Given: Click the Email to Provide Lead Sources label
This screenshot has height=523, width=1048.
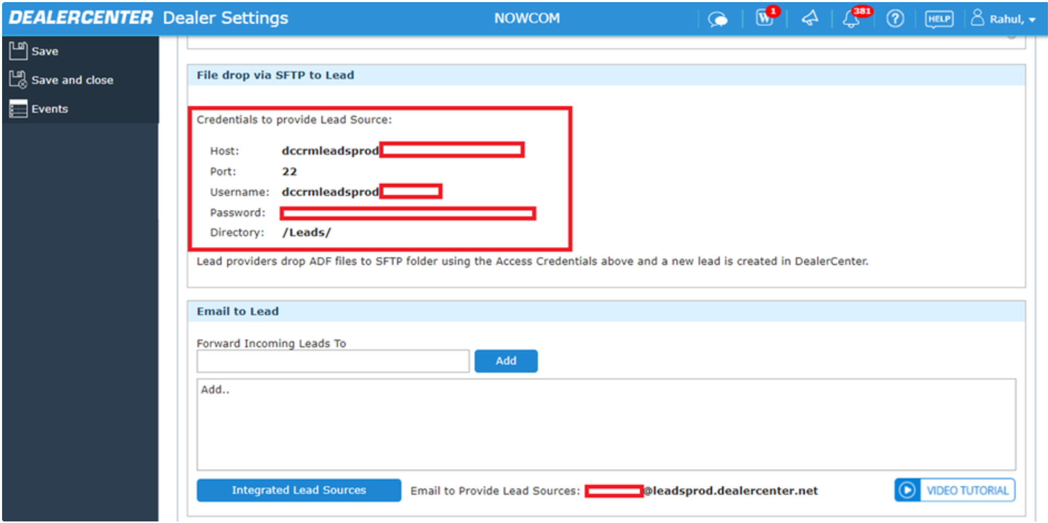Looking at the screenshot, I should coord(495,491).
